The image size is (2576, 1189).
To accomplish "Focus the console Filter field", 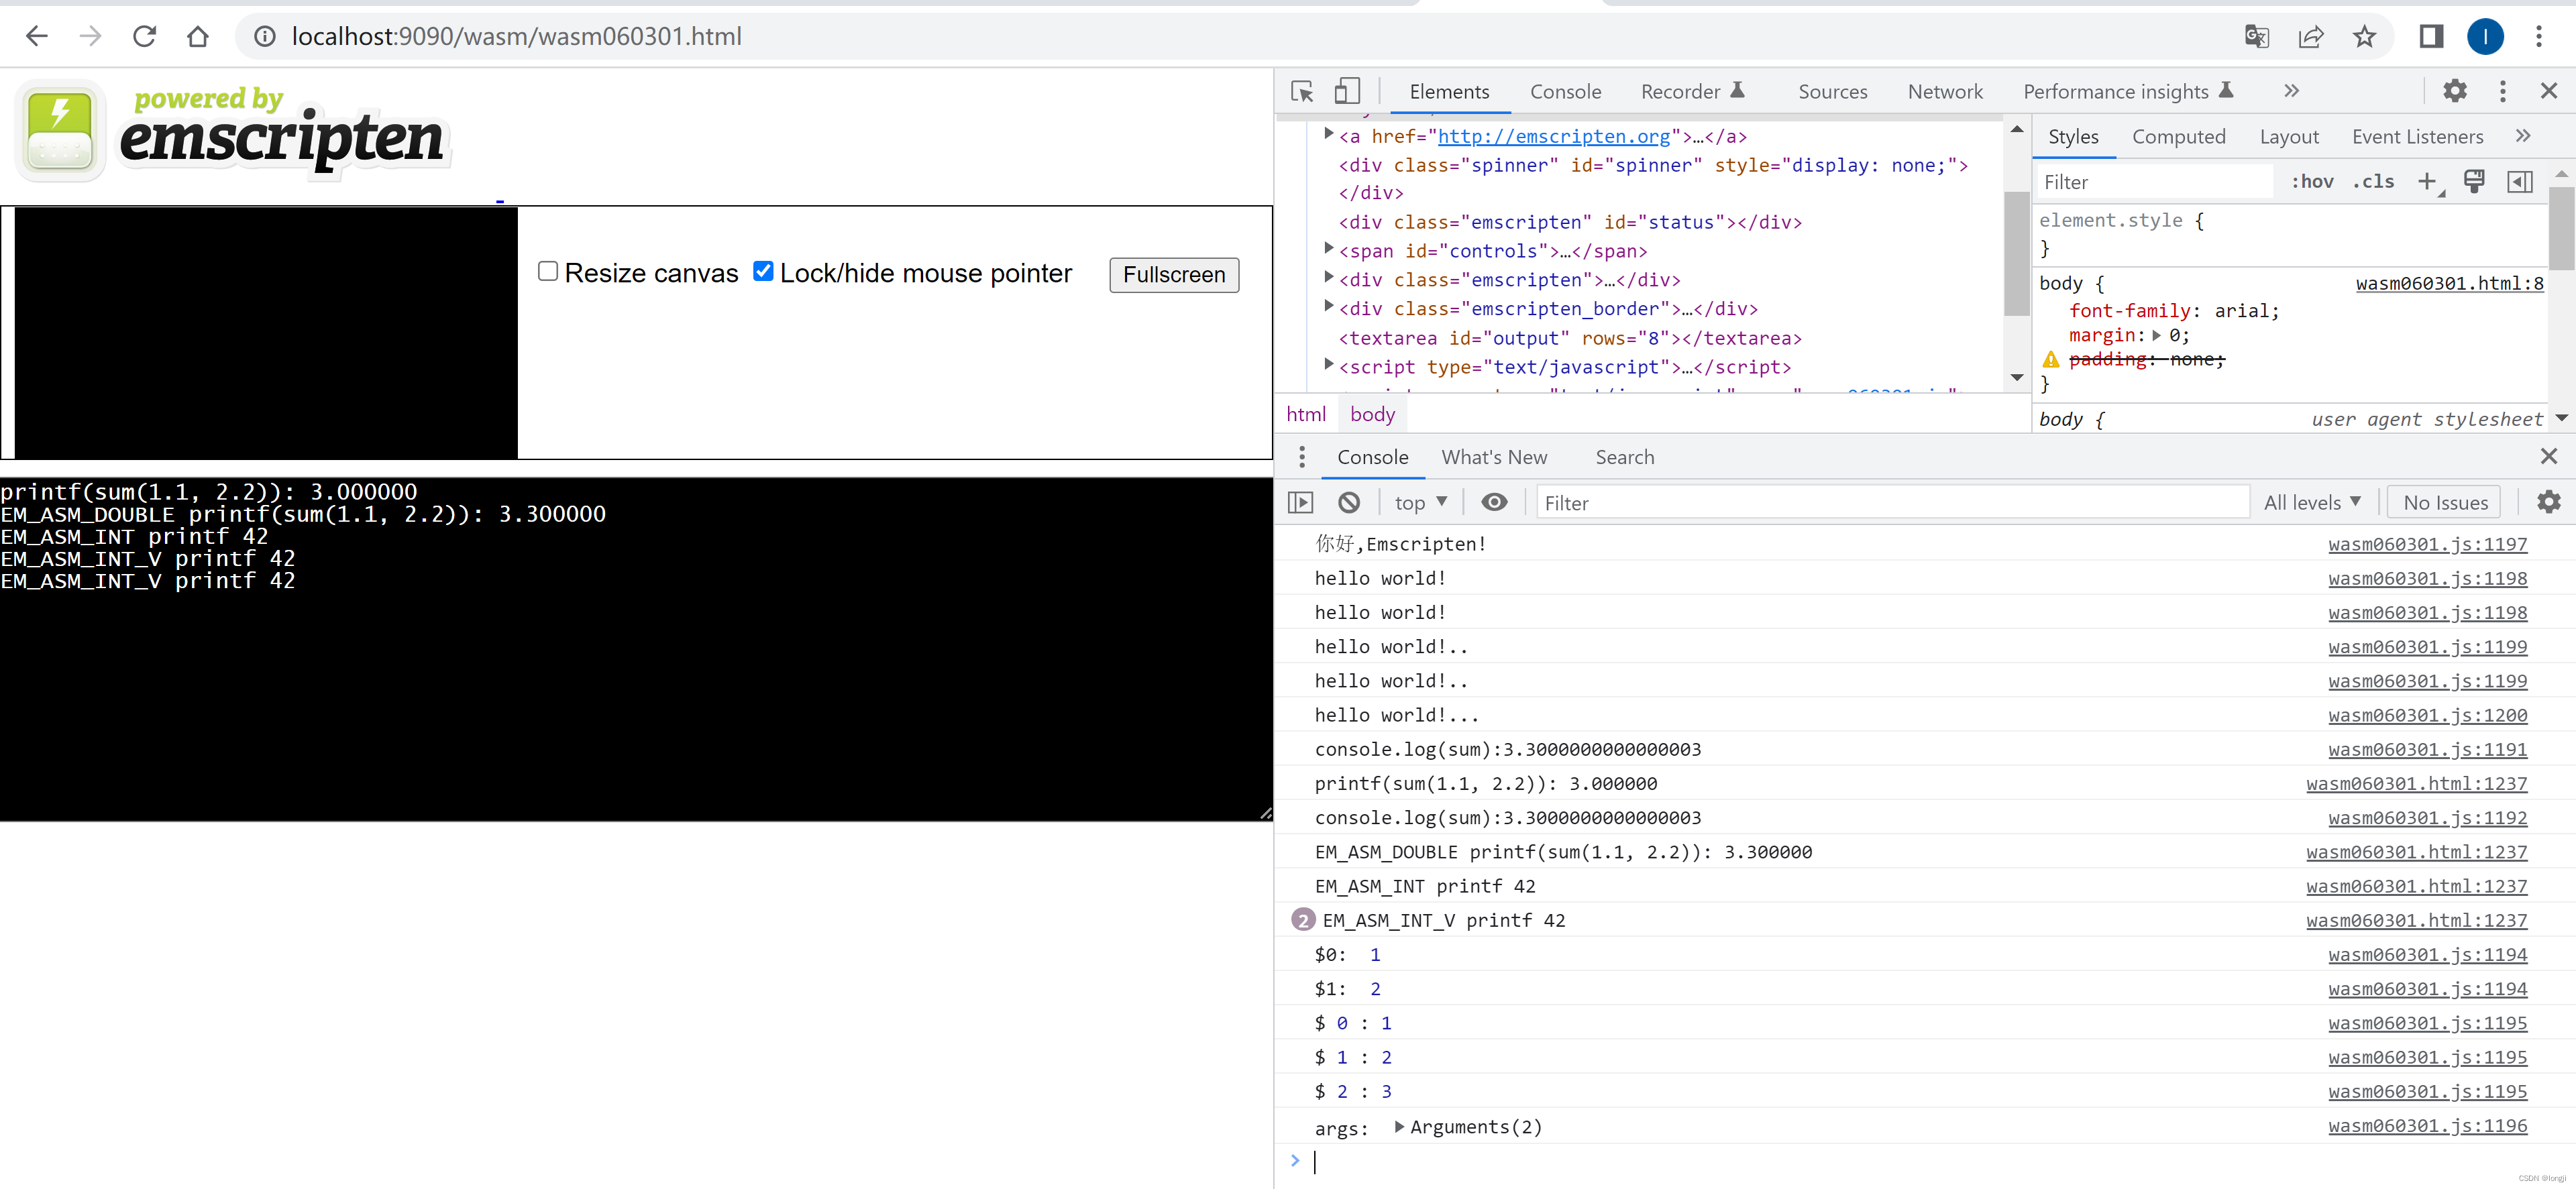I will 1892,502.
